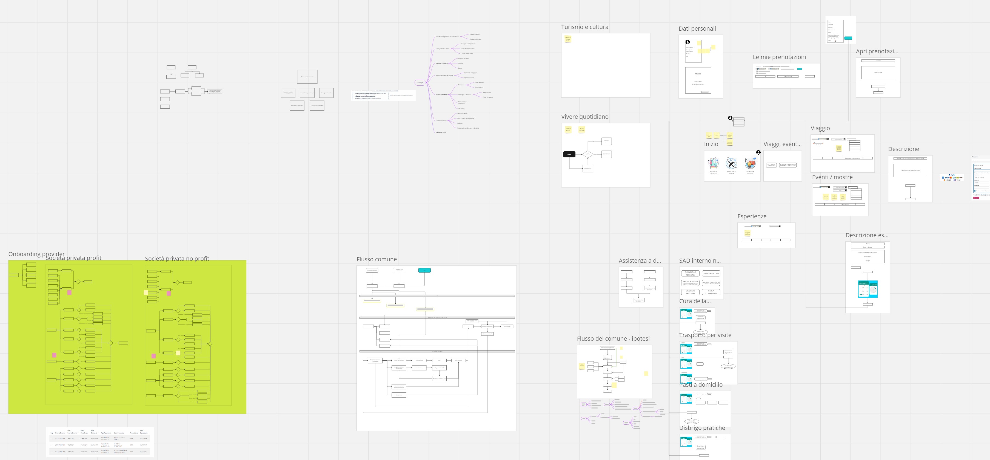The image size is (990, 460).
Task: Click the payments table below Onboarding provider
Action: pos(100,442)
